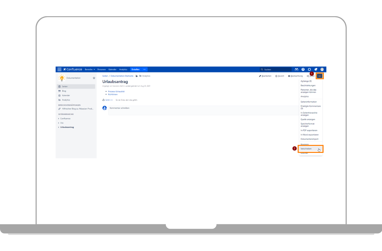Image resolution: width=382 pixels, height=251 pixels.
Task: Toggle Beobachtung to watch this page
Action: point(295,76)
